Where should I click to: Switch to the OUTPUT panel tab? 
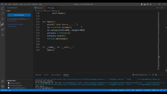pyautogui.click(x=46, y=75)
